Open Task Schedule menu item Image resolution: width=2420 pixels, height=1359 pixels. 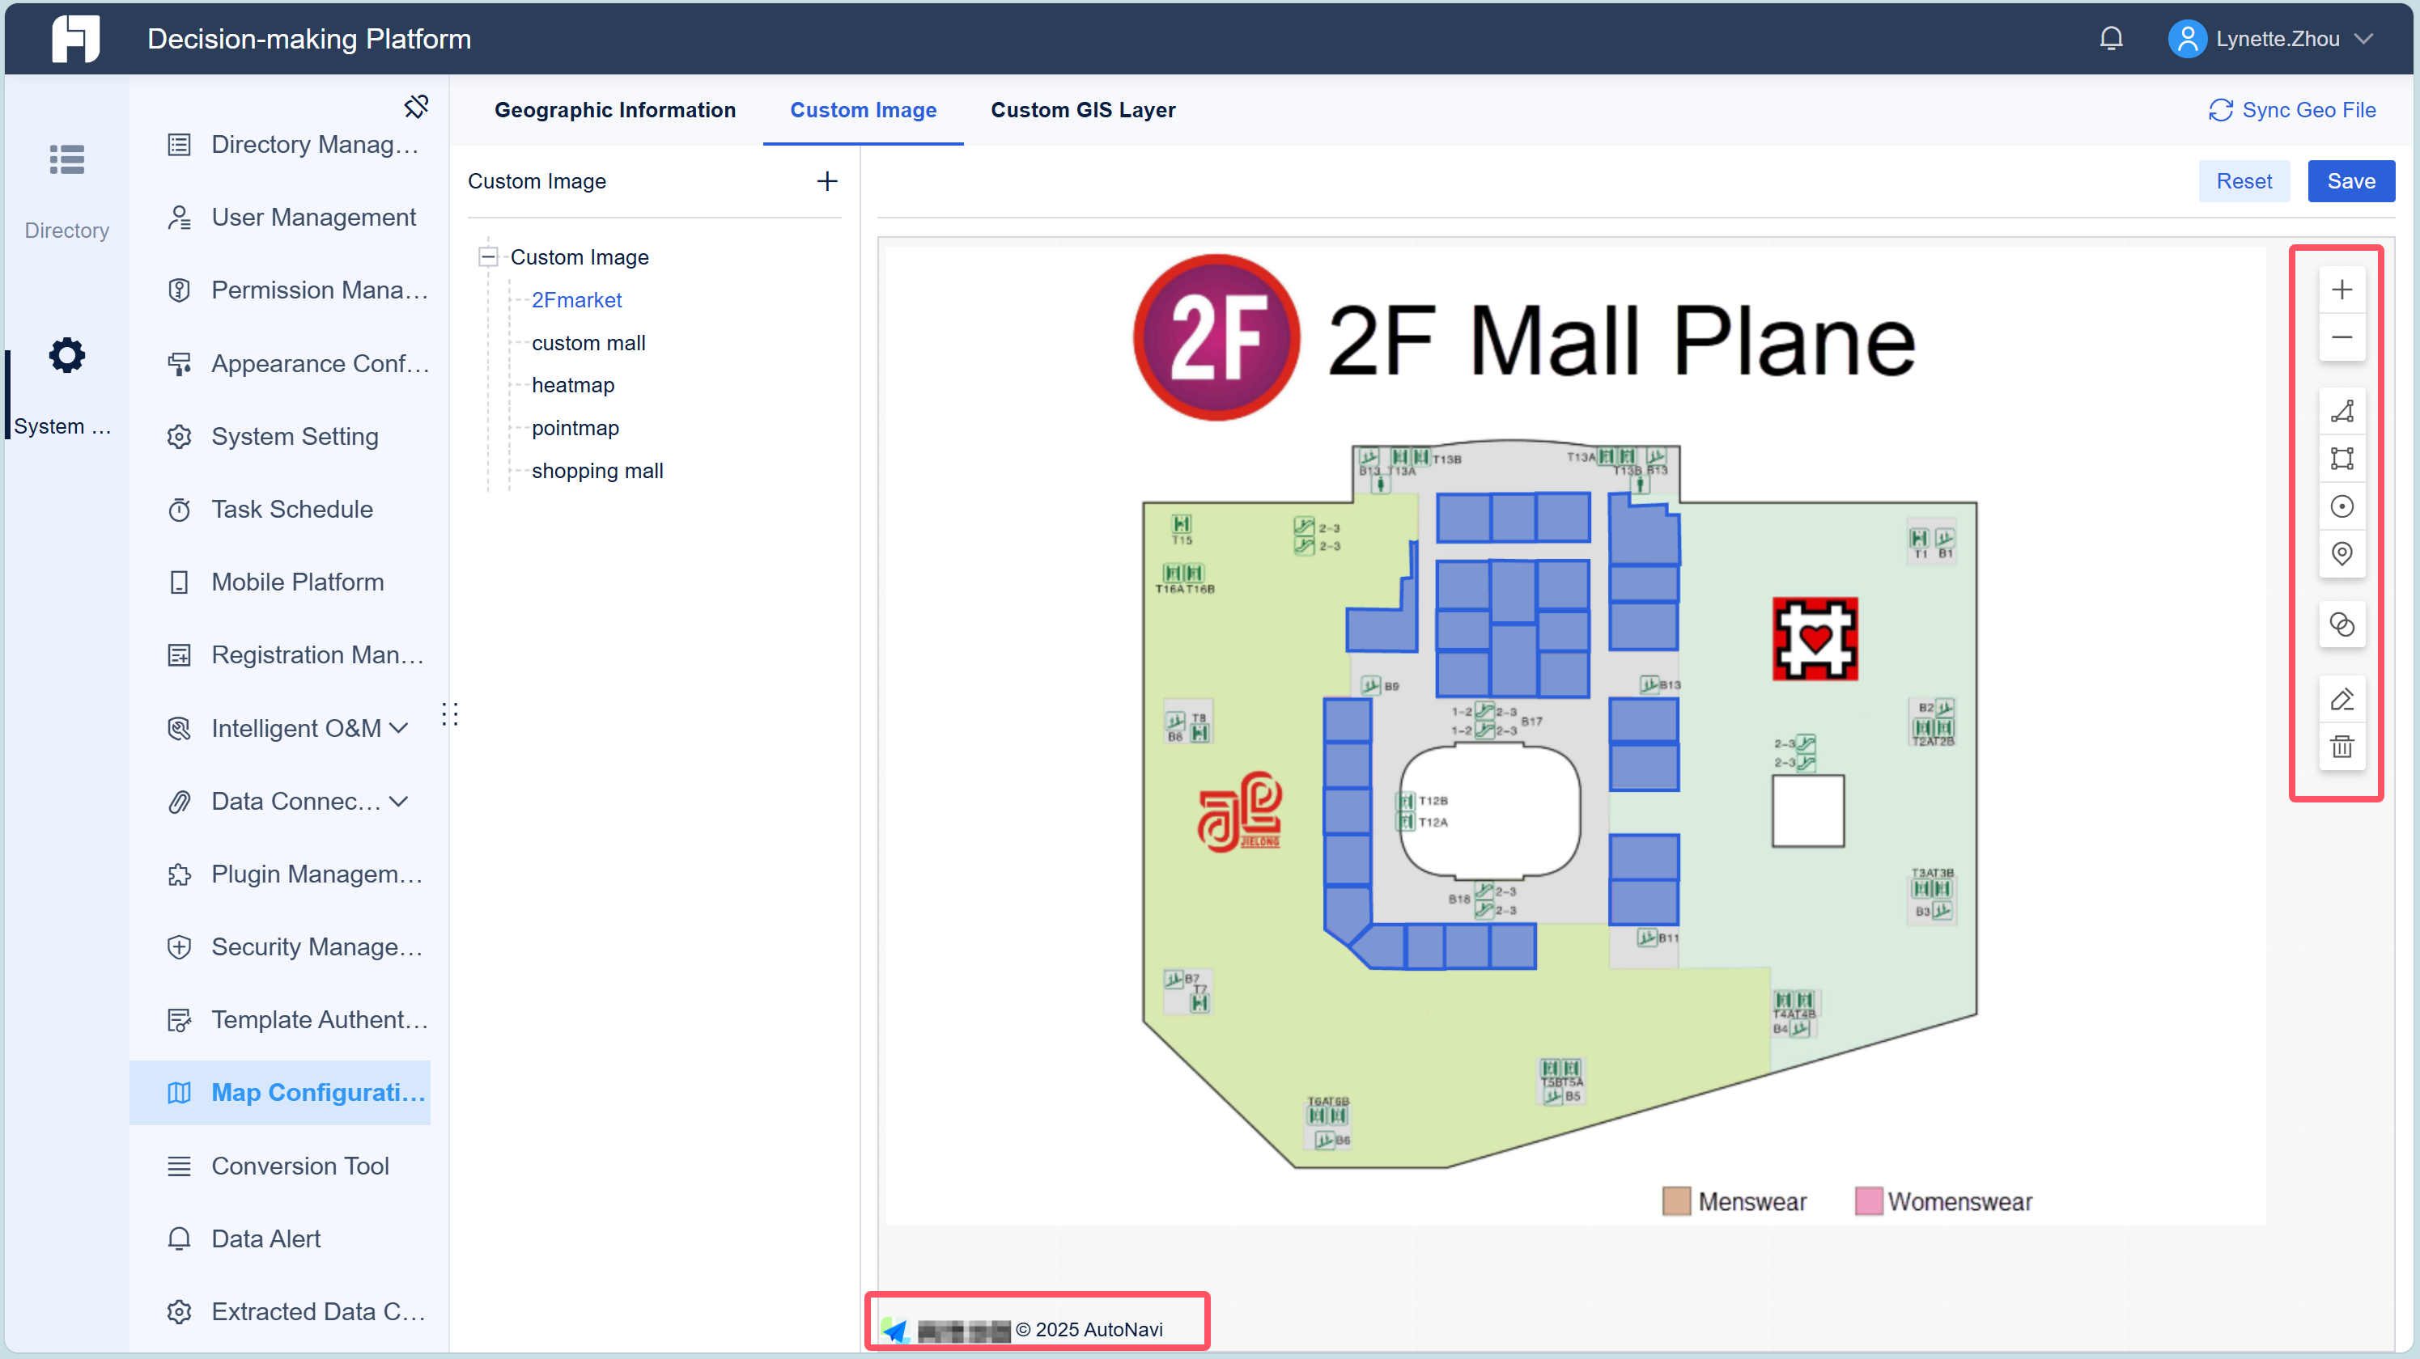(x=280, y=509)
